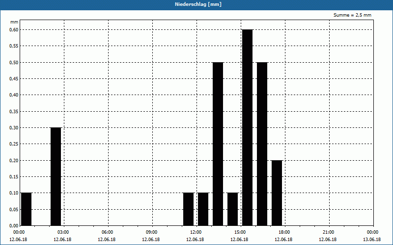Viewport: 393px width, 245px height.
Task: Click the 15:00 time axis label
Action: [x=240, y=232]
